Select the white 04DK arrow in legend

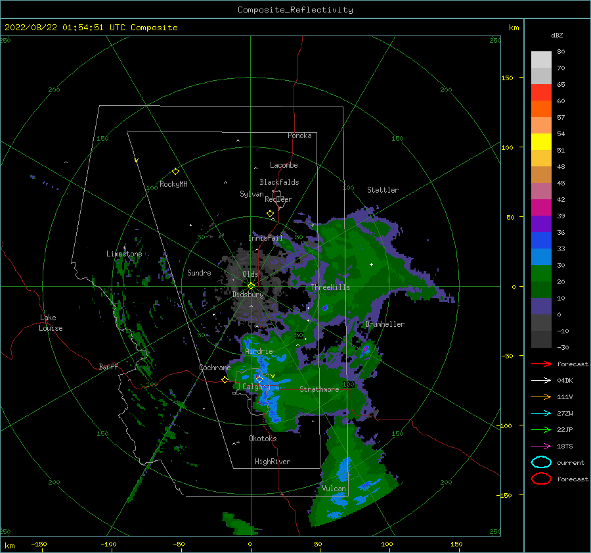tap(541, 381)
